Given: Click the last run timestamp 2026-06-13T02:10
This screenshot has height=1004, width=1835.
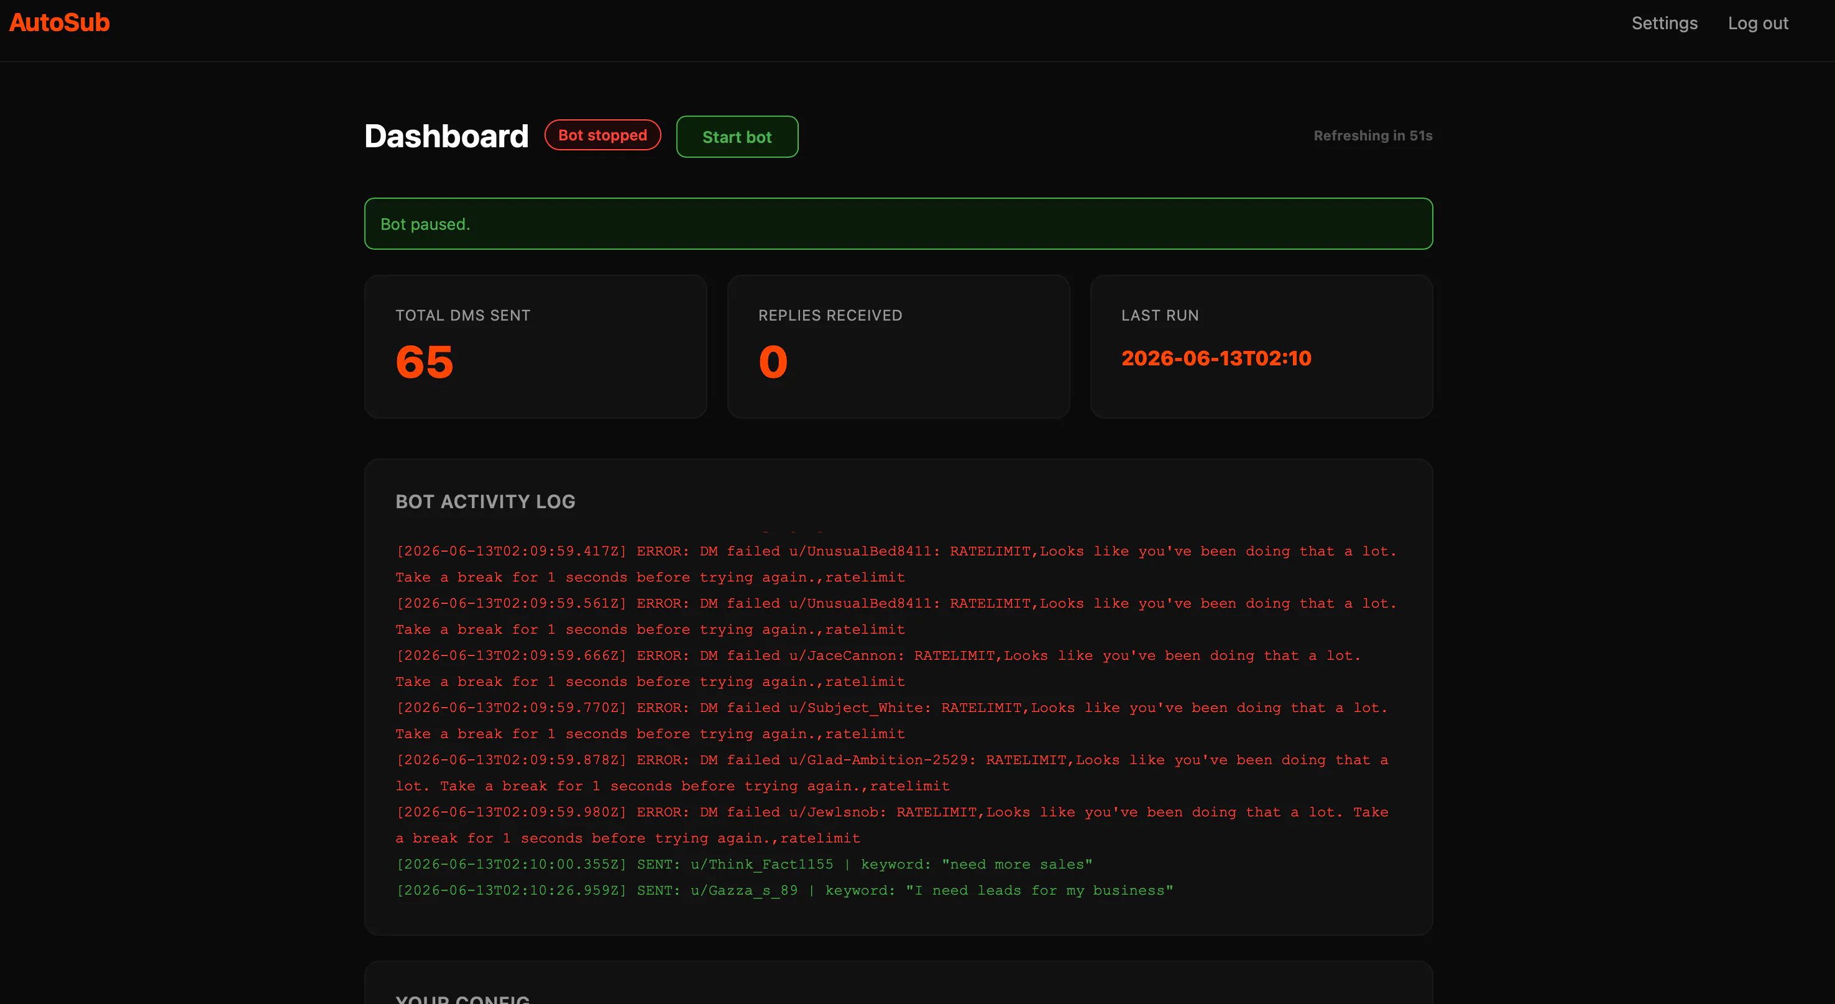Looking at the screenshot, I should 1215,358.
